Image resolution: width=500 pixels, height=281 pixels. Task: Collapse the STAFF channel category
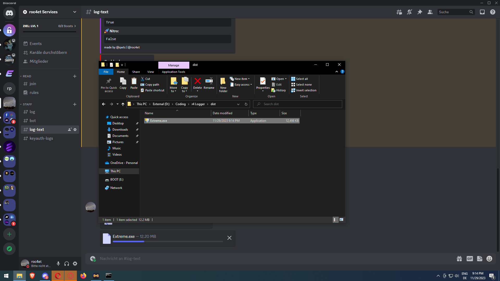tap(27, 104)
